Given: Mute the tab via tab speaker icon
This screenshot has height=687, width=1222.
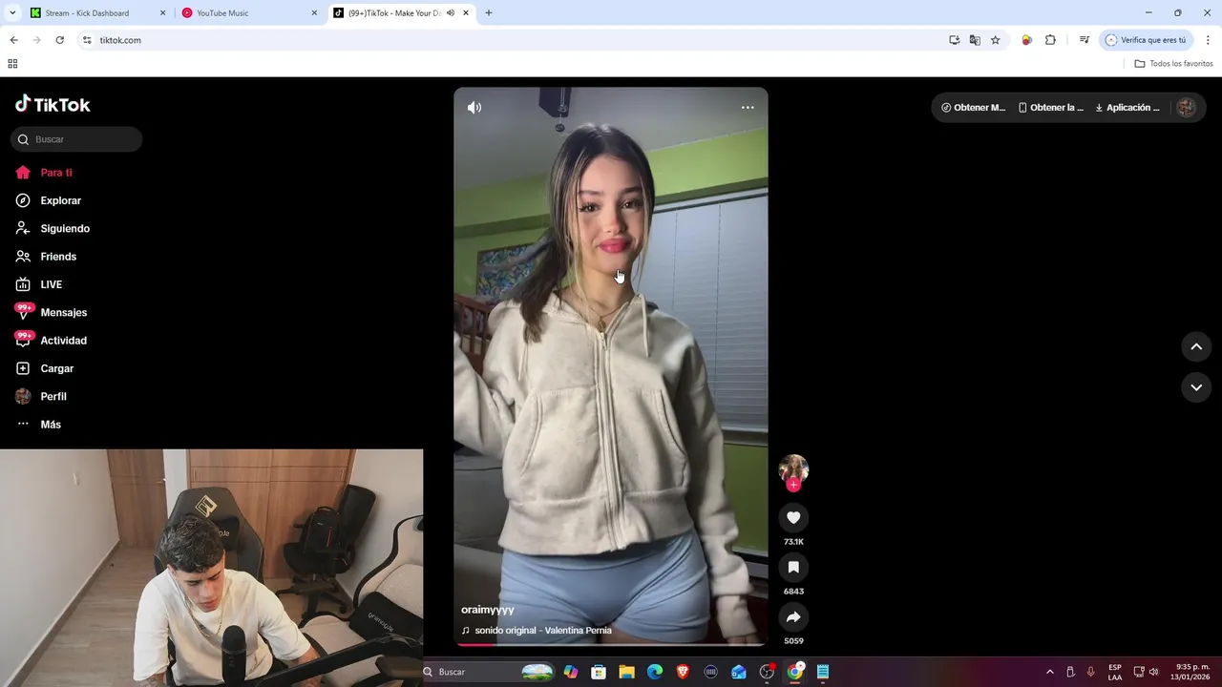Looking at the screenshot, I should [451, 13].
